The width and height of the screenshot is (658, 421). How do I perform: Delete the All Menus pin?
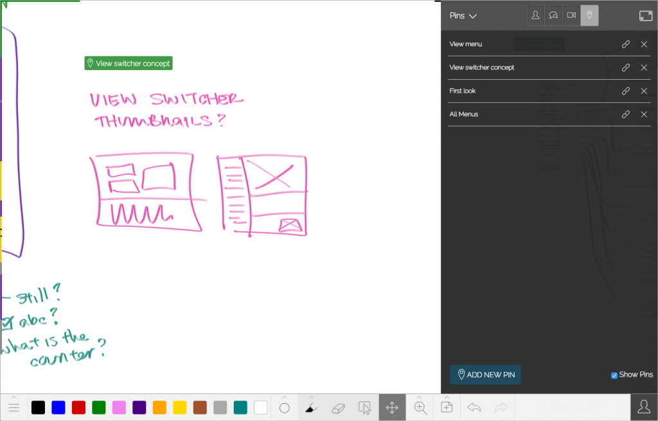click(x=644, y=114)
